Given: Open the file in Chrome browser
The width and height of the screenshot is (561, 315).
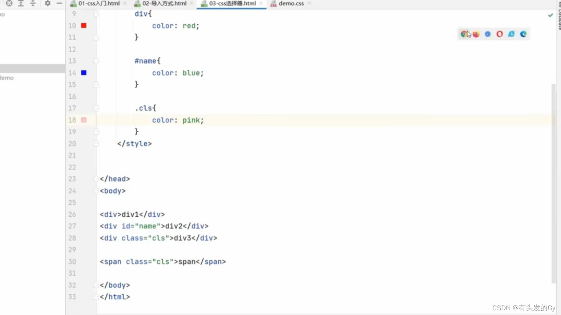Looking at the screenshot, I should tap(463, 34).
